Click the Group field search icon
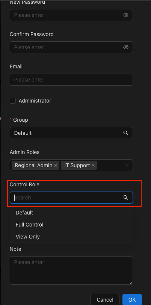The width and height of the screenshot is (151, 305). [x=126, y=133]
